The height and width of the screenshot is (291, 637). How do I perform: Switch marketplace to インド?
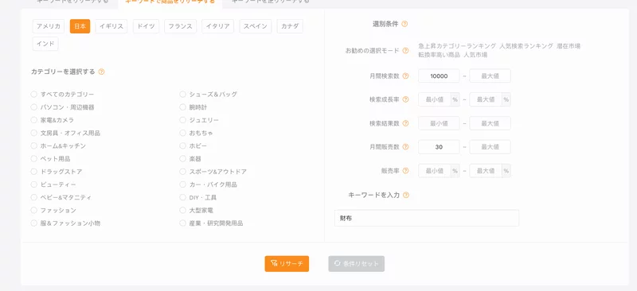pos(45,44)
